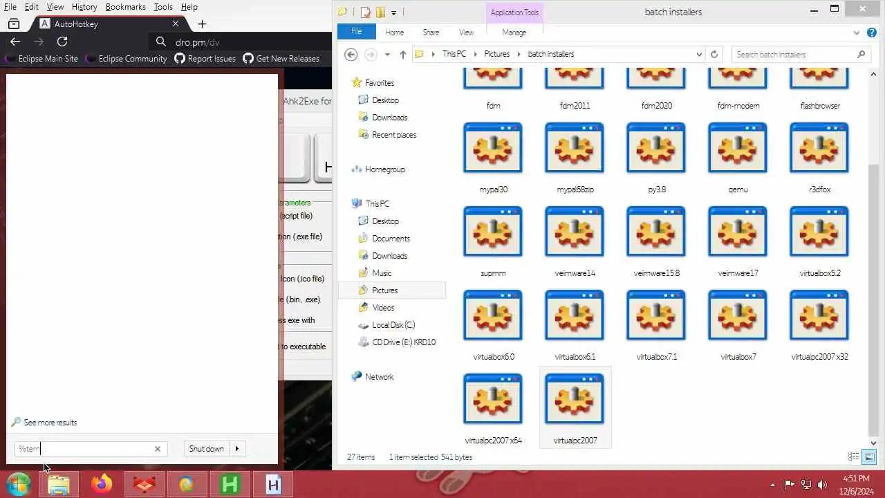Click See more results link

tap(50, 423)
